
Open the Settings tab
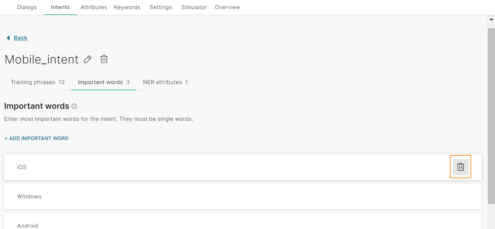click(161, 7)
